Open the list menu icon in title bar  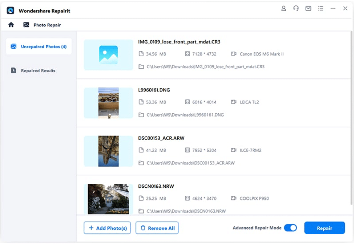[320, 9]
